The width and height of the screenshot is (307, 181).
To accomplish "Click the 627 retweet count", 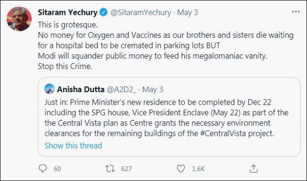I will pyautogui.click(x=126, y=169).
